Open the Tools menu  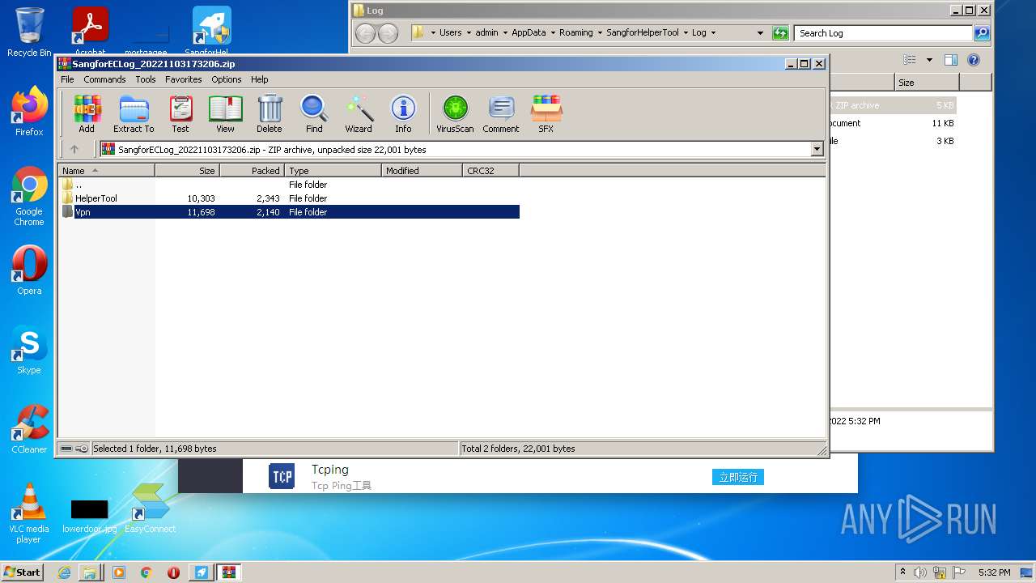coord(146,79)
